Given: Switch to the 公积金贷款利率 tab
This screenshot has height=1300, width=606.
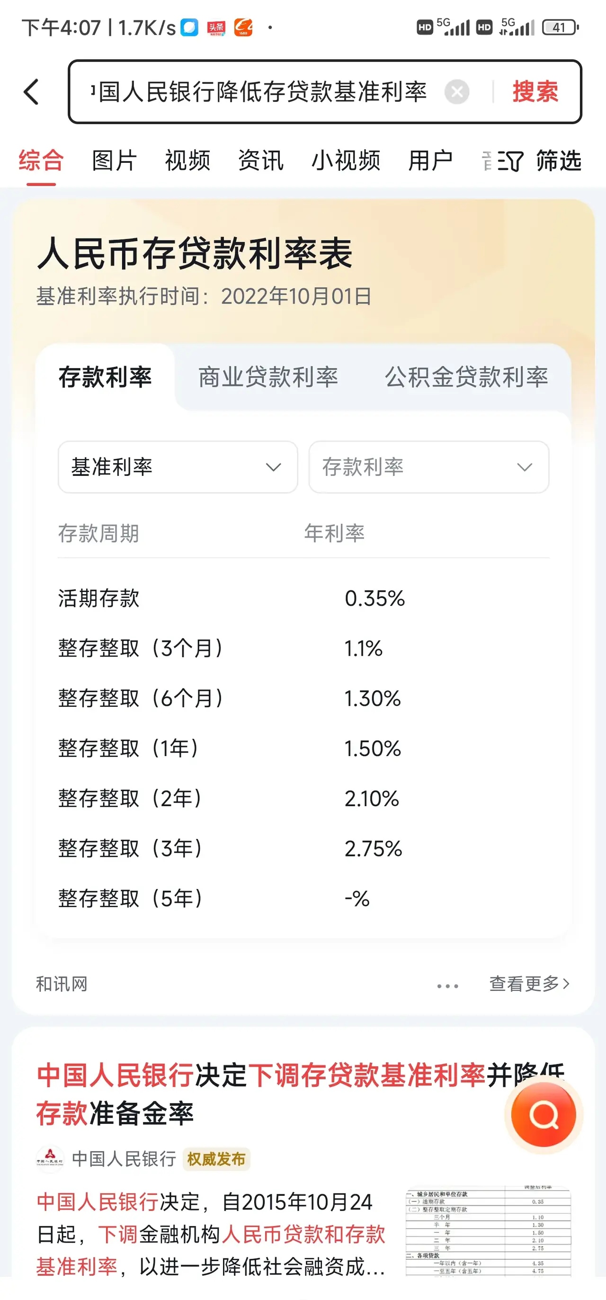Looking at the screenshot, I should coord(466,377).
